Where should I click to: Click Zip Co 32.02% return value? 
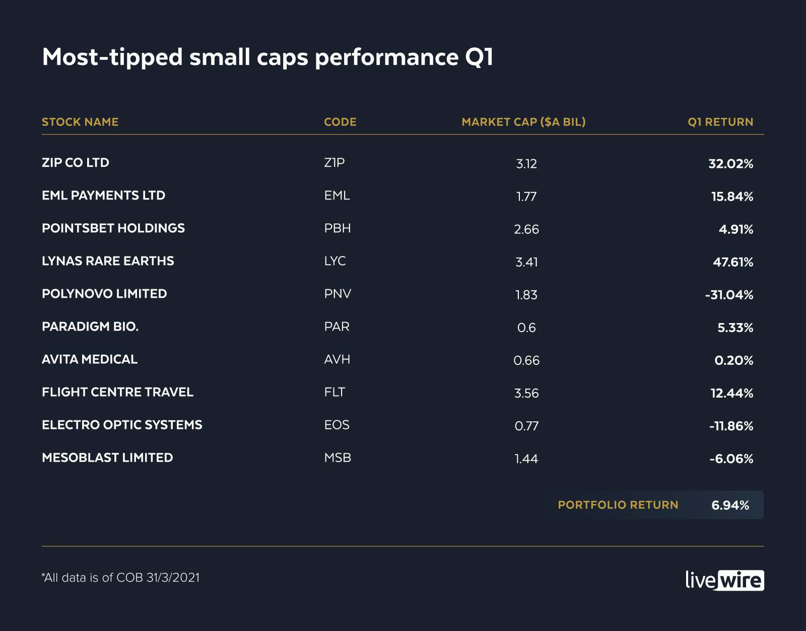click(730, 164)
